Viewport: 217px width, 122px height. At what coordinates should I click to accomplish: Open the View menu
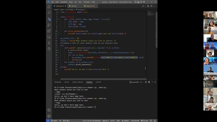(71, 2)
